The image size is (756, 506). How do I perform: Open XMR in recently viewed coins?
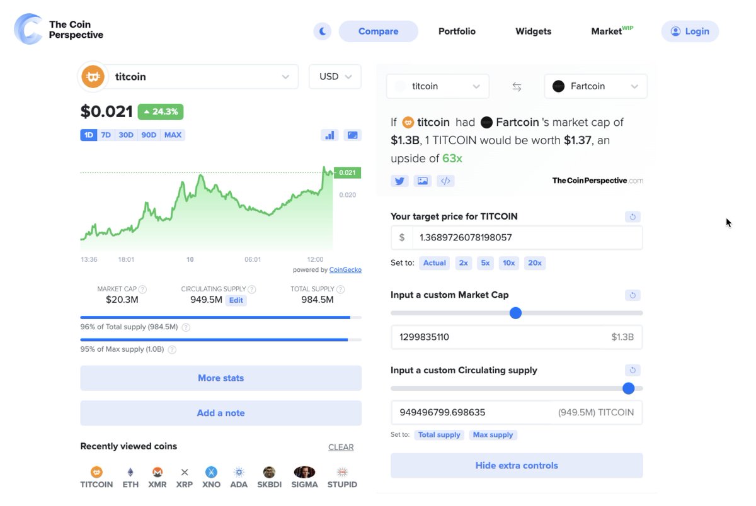(157, 478)
